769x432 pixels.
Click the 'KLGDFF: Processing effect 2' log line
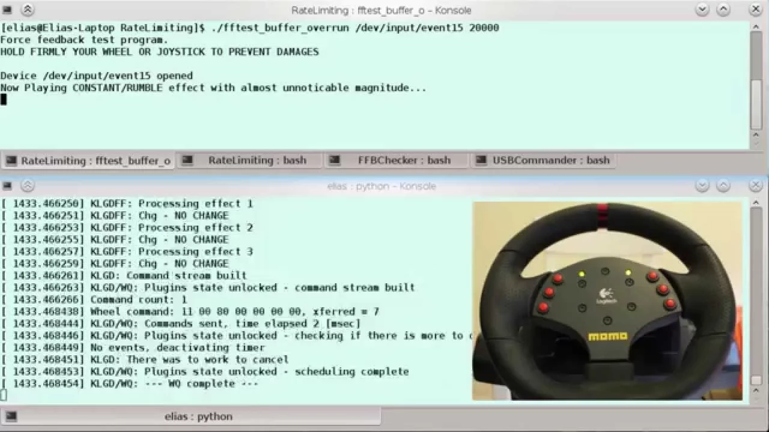click(x=127, y=227)
